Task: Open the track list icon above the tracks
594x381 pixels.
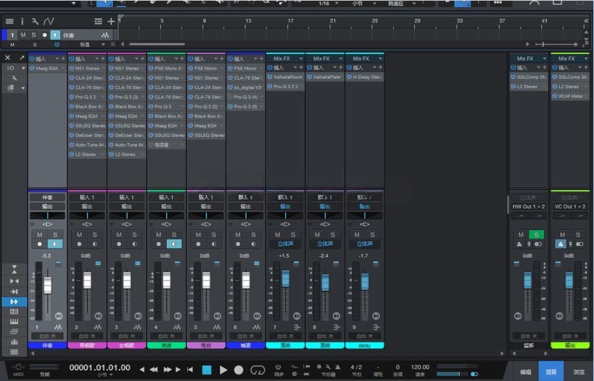Action: [x=10, y=21]
